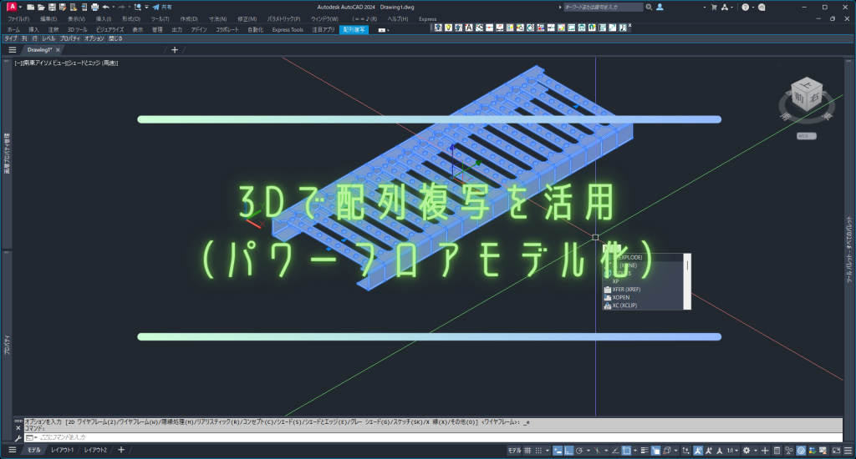Open the AutoCAD application menu button
This screenshot has height=459, width=856.
12,8
